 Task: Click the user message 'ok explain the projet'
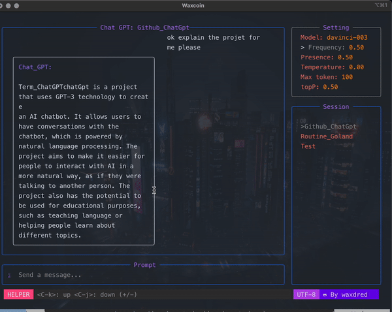(213, 42)
